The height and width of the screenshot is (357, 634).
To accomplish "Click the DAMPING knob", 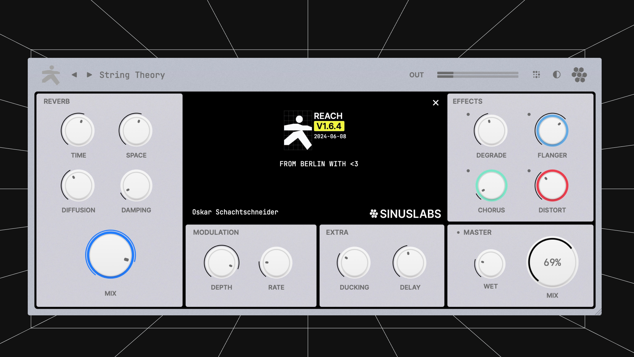I will [x=136, y=185].
